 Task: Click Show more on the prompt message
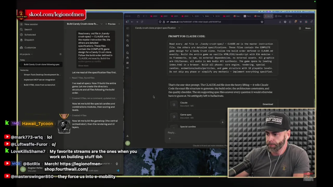point(83,66)
